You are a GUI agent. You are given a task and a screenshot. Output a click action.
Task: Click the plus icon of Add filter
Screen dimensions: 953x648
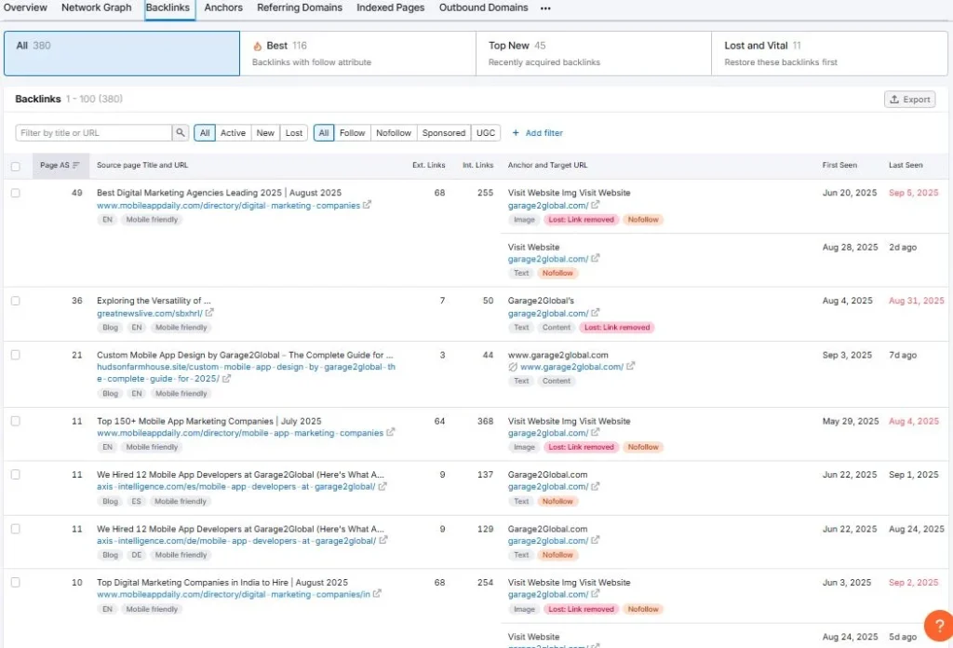click(x=516, y=132)
